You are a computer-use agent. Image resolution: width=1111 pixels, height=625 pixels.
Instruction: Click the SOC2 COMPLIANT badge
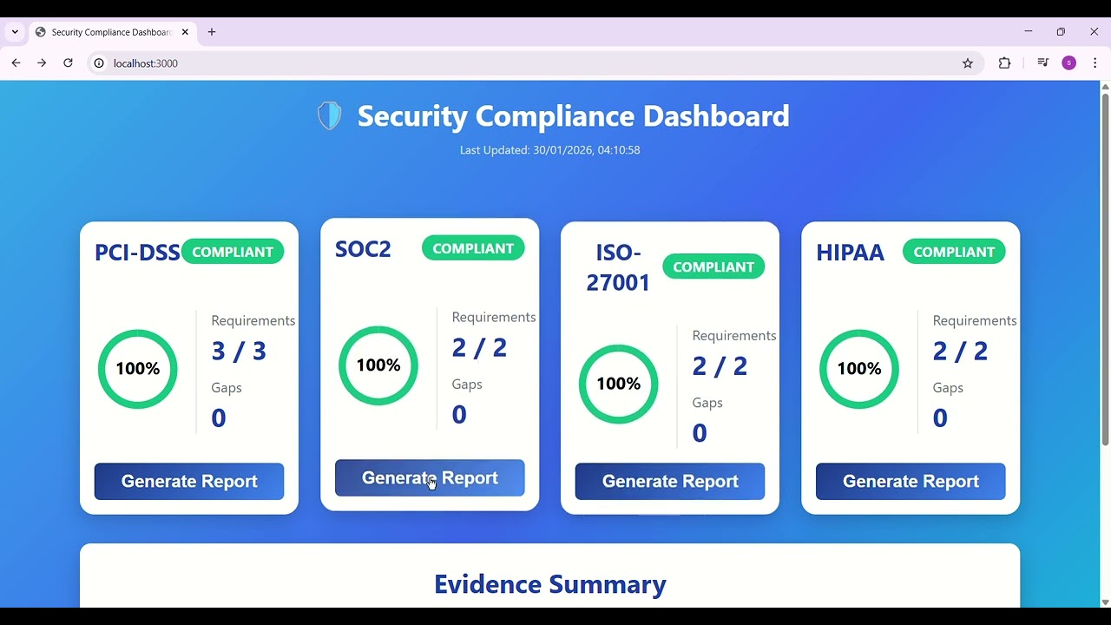point(473,248)
